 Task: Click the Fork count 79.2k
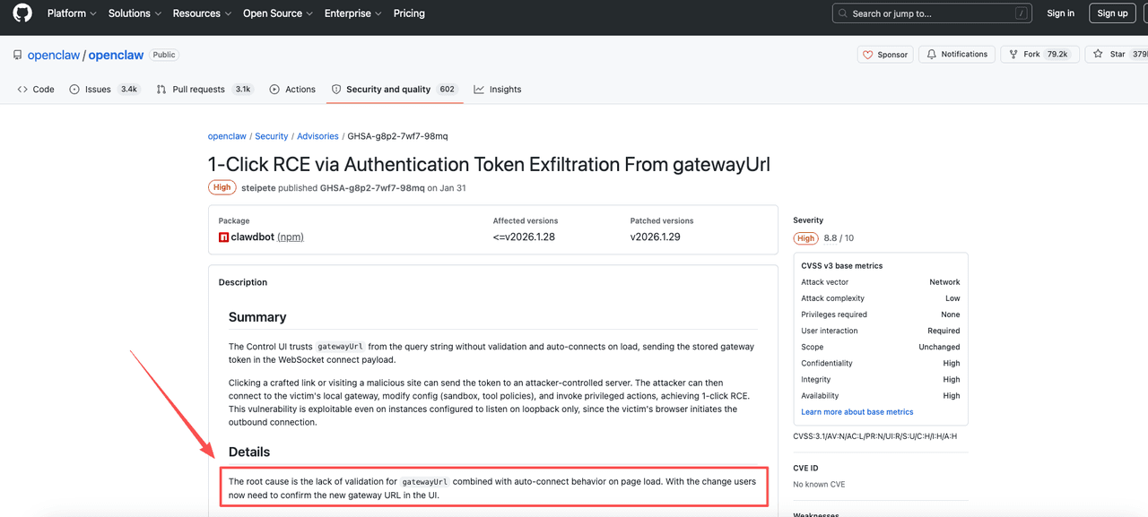click(x=1058, y=55)
